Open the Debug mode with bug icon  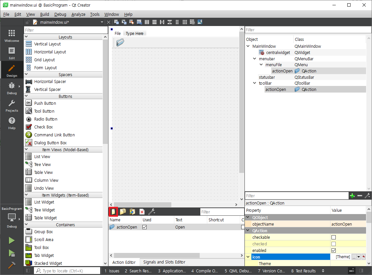(12, 88)
